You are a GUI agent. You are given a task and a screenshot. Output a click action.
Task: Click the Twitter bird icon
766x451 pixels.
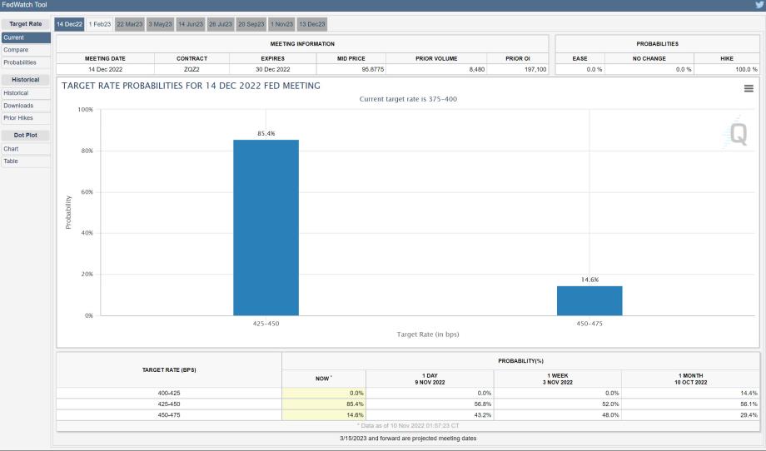[759, 5]
